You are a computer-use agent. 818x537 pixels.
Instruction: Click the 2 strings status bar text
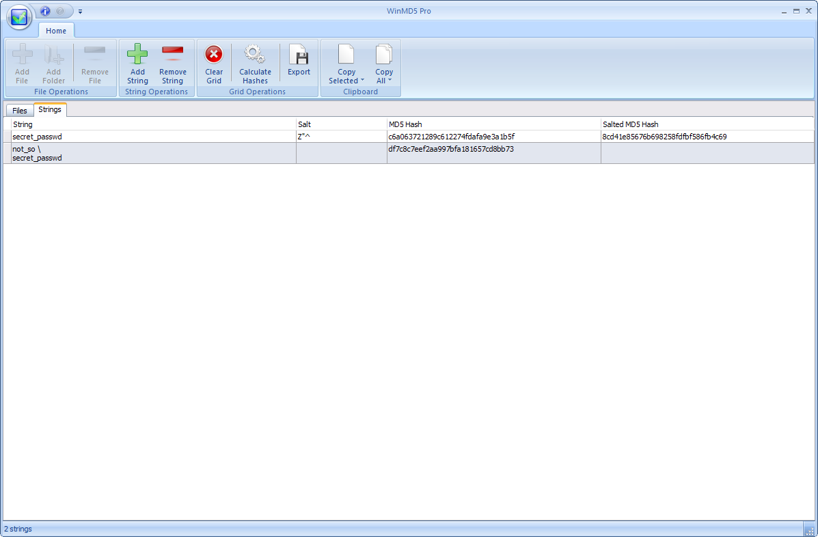point(18,529)
